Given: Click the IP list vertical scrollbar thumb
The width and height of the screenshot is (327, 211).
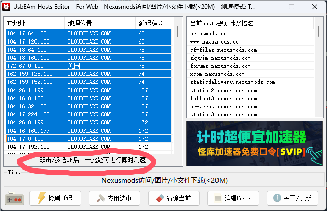Looking at the screenshot, I should [x=178, y=32].
